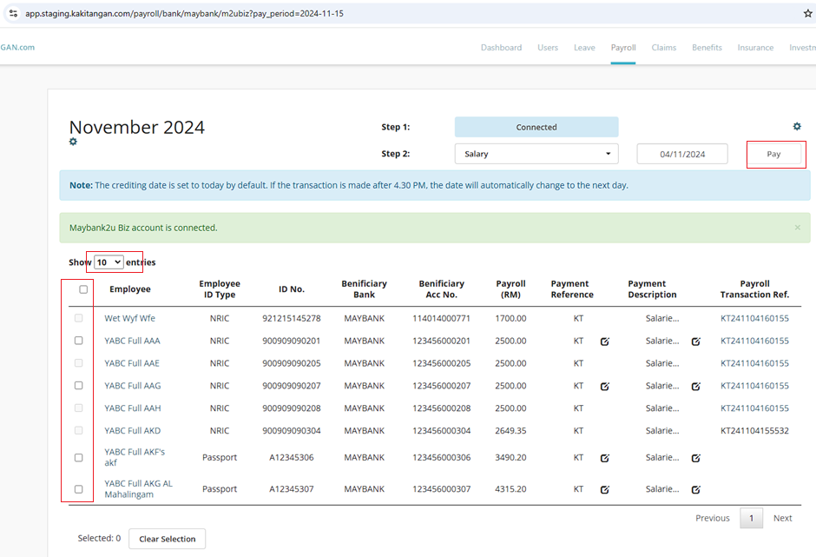Click the crediting date field 04/11/2024
Image resolution: width=816 pixels, height=557 pixels.
pyautogui.click(x=681, y=154)
